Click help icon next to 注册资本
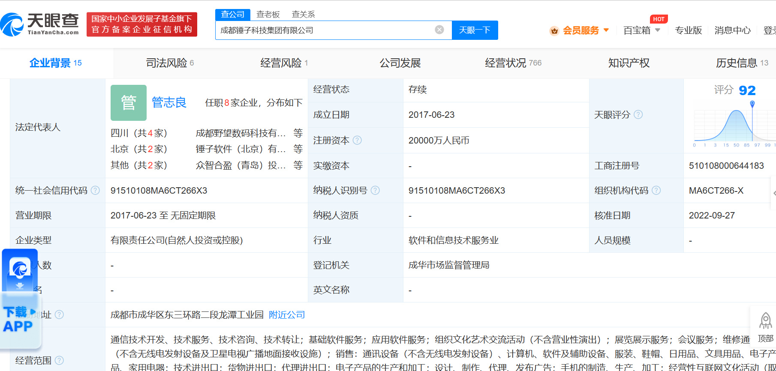The image size is (776, 371). point(357,140)
